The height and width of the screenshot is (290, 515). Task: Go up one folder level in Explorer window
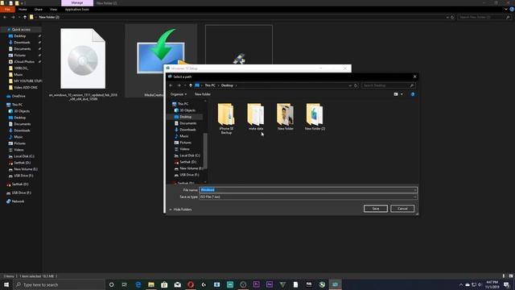tap(25, 17)
